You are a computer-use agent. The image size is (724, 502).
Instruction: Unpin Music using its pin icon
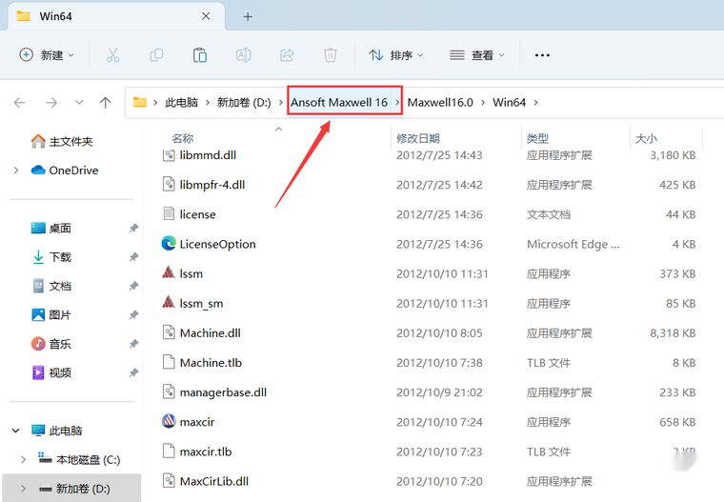(133, 344)
